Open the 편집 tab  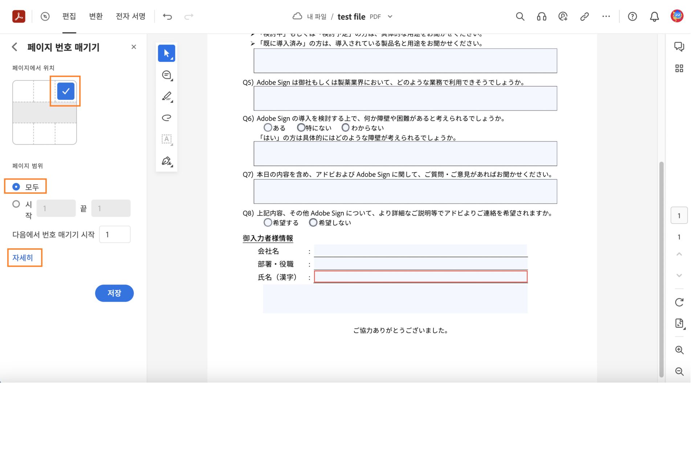69,16
